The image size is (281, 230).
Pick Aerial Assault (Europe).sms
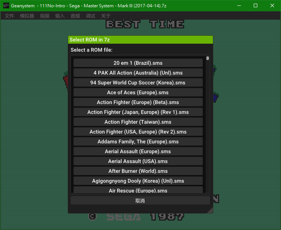pyautogui.click(x=138, y=151)
